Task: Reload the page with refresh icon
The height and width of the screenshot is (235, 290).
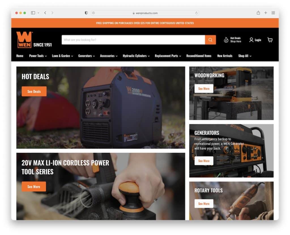Action: coord(197,13)
